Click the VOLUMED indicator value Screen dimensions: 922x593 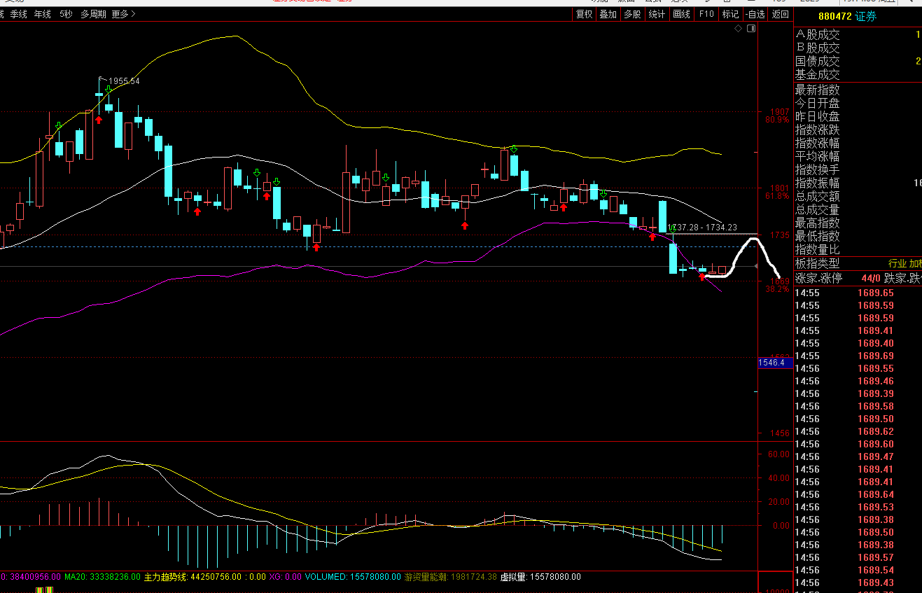pyautogui.click(x=352, y=577)
